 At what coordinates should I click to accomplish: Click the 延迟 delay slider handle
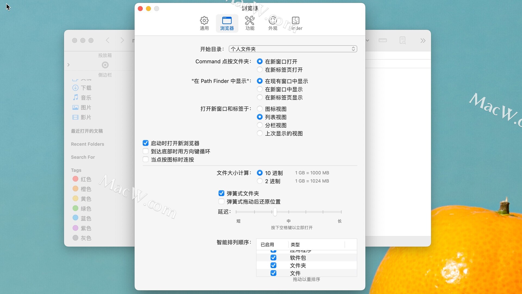[x=275, y=212]
